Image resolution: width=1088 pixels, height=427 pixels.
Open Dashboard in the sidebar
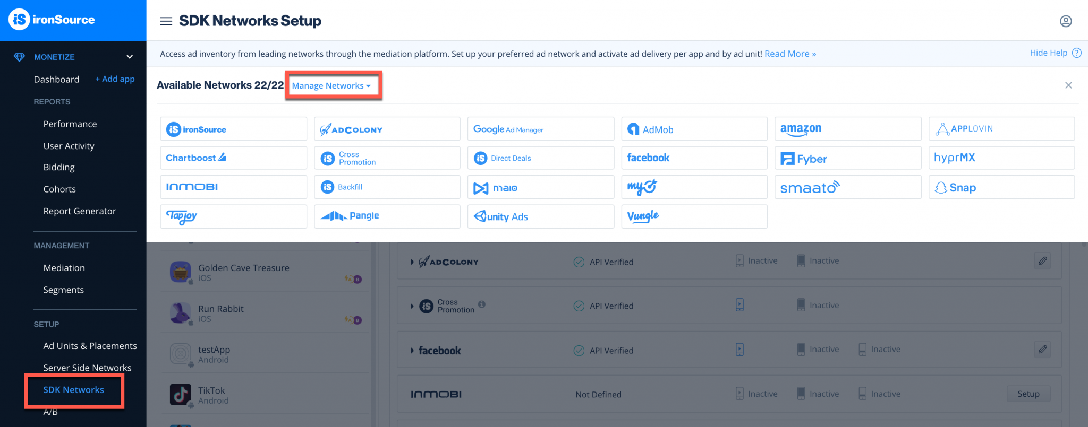click(56, 79)
